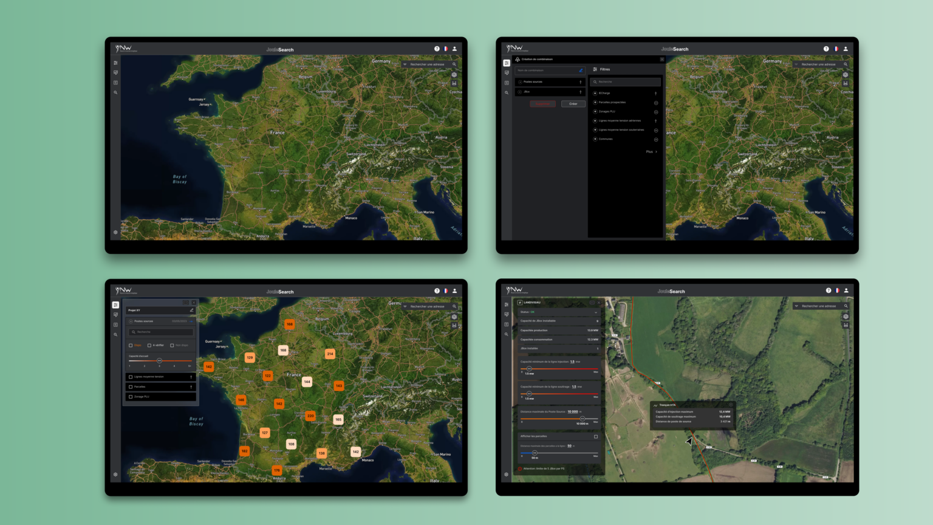Click minus icon on Communes filter row
Image resolution: width=933 pixels, height=525 pixels.
point(656,139)
